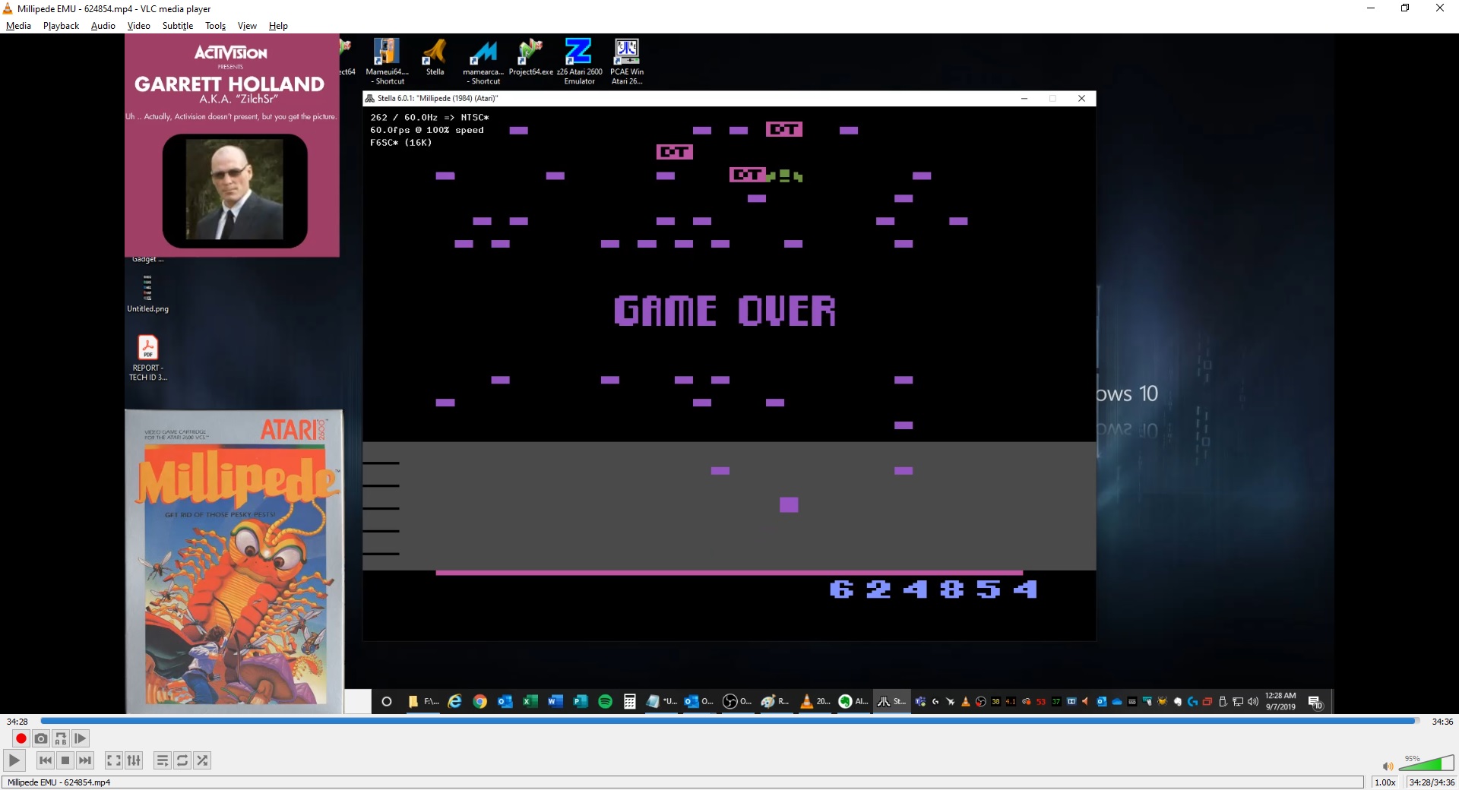The image size is (1459, 790).
Task: Advance frame by frame
Action: pyautogui.click(x=81, y=738)
